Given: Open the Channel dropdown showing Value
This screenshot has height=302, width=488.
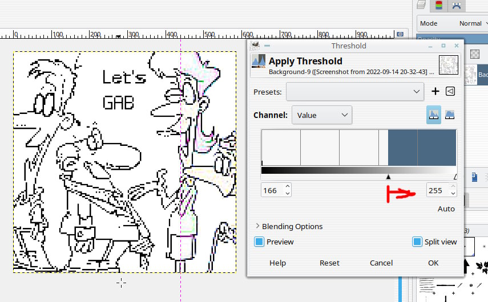Looking at the screenshot, I should [x=322, y=115].
